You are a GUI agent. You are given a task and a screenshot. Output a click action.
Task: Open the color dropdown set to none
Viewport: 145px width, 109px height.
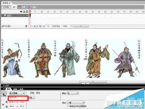73,93
